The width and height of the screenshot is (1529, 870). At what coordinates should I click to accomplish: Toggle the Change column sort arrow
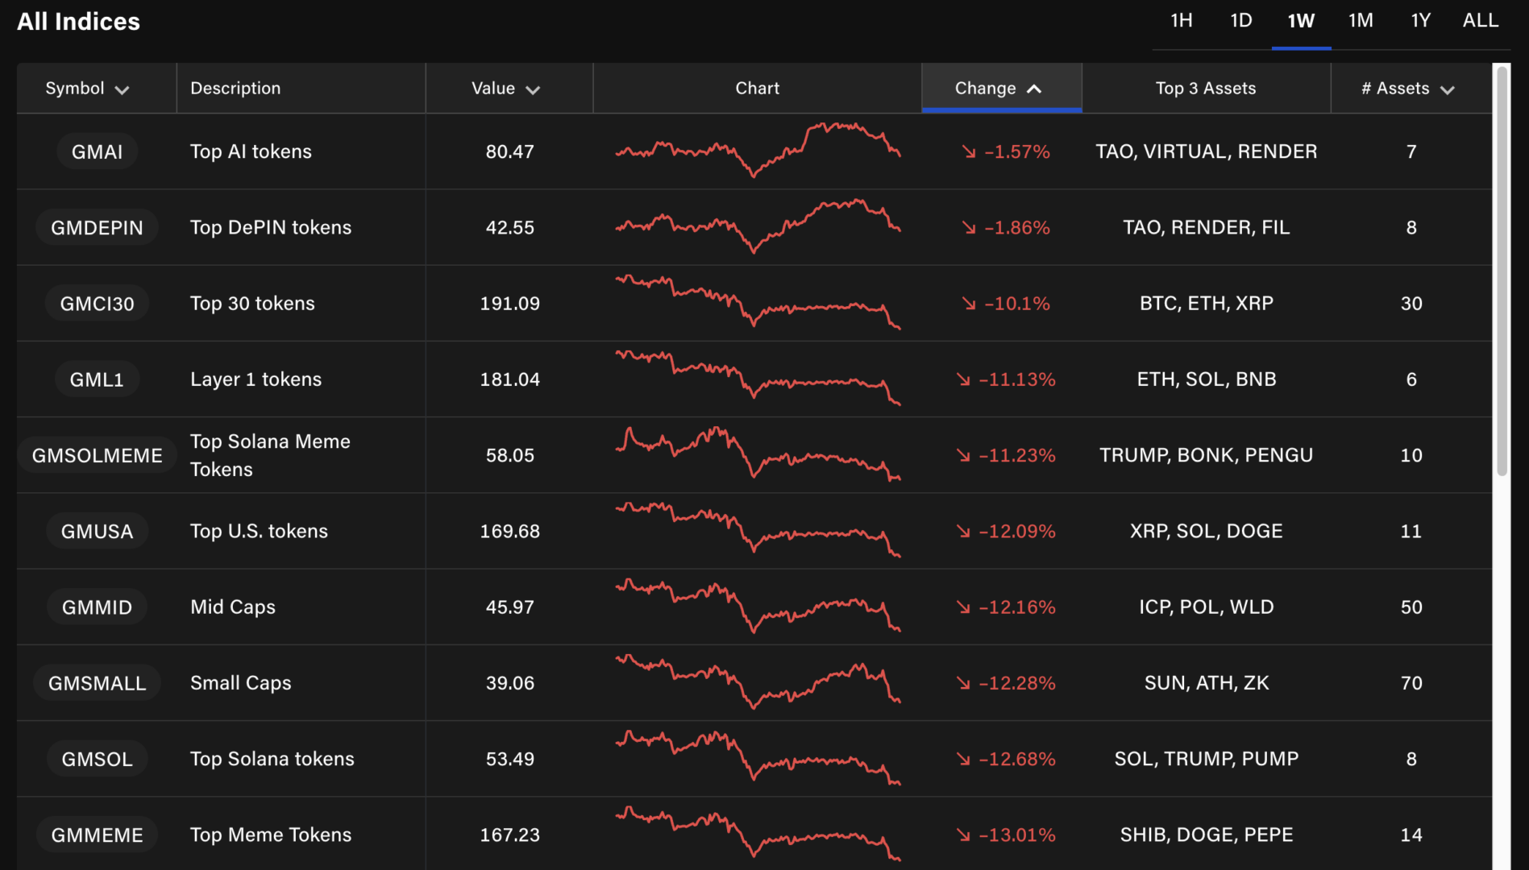point(1034,89)
